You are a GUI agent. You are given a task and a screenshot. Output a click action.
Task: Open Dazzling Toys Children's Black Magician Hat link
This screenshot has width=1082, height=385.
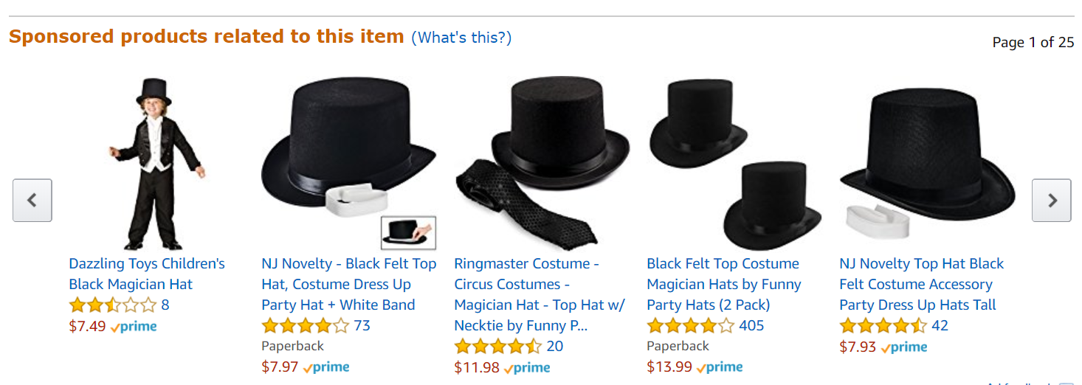[x=147, y=274]
